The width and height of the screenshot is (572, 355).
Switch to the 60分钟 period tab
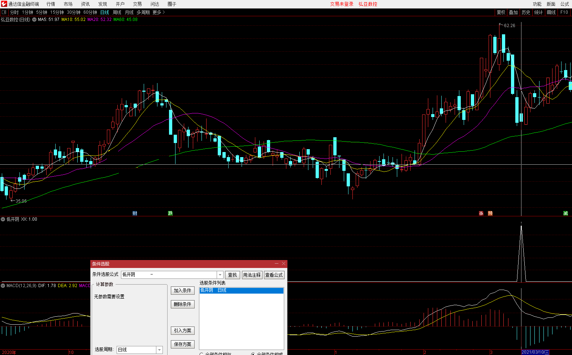[90, 12]
